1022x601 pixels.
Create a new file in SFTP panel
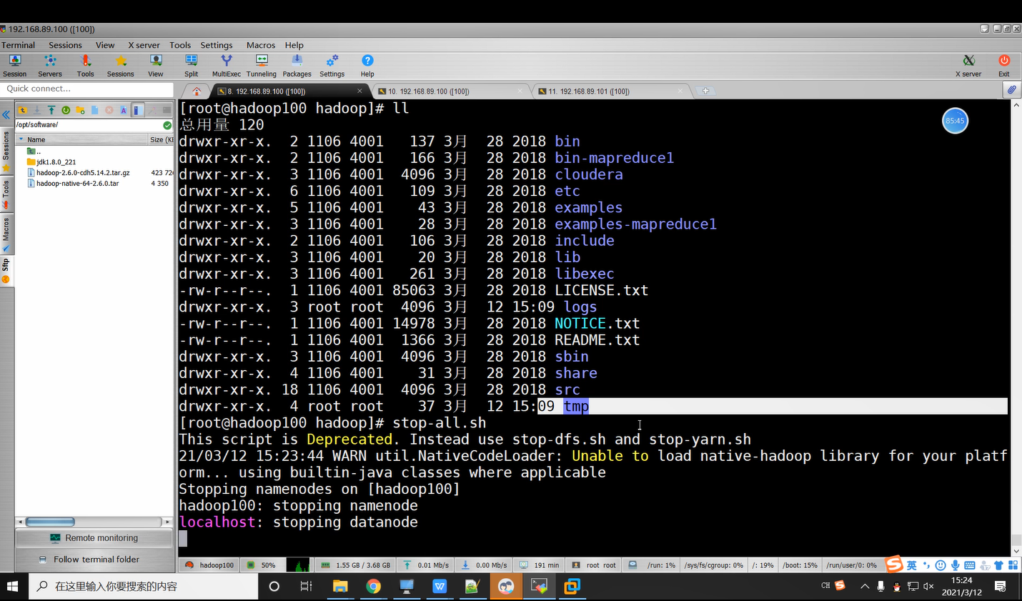tap(94, 110)
